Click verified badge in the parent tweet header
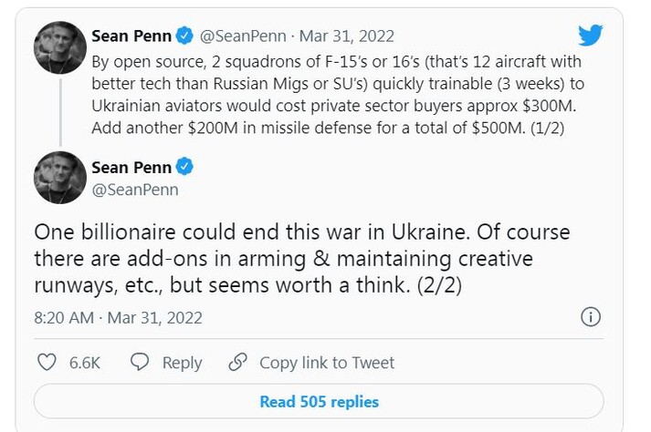Viewport: 651px width, 432px height. coord(184,36)
